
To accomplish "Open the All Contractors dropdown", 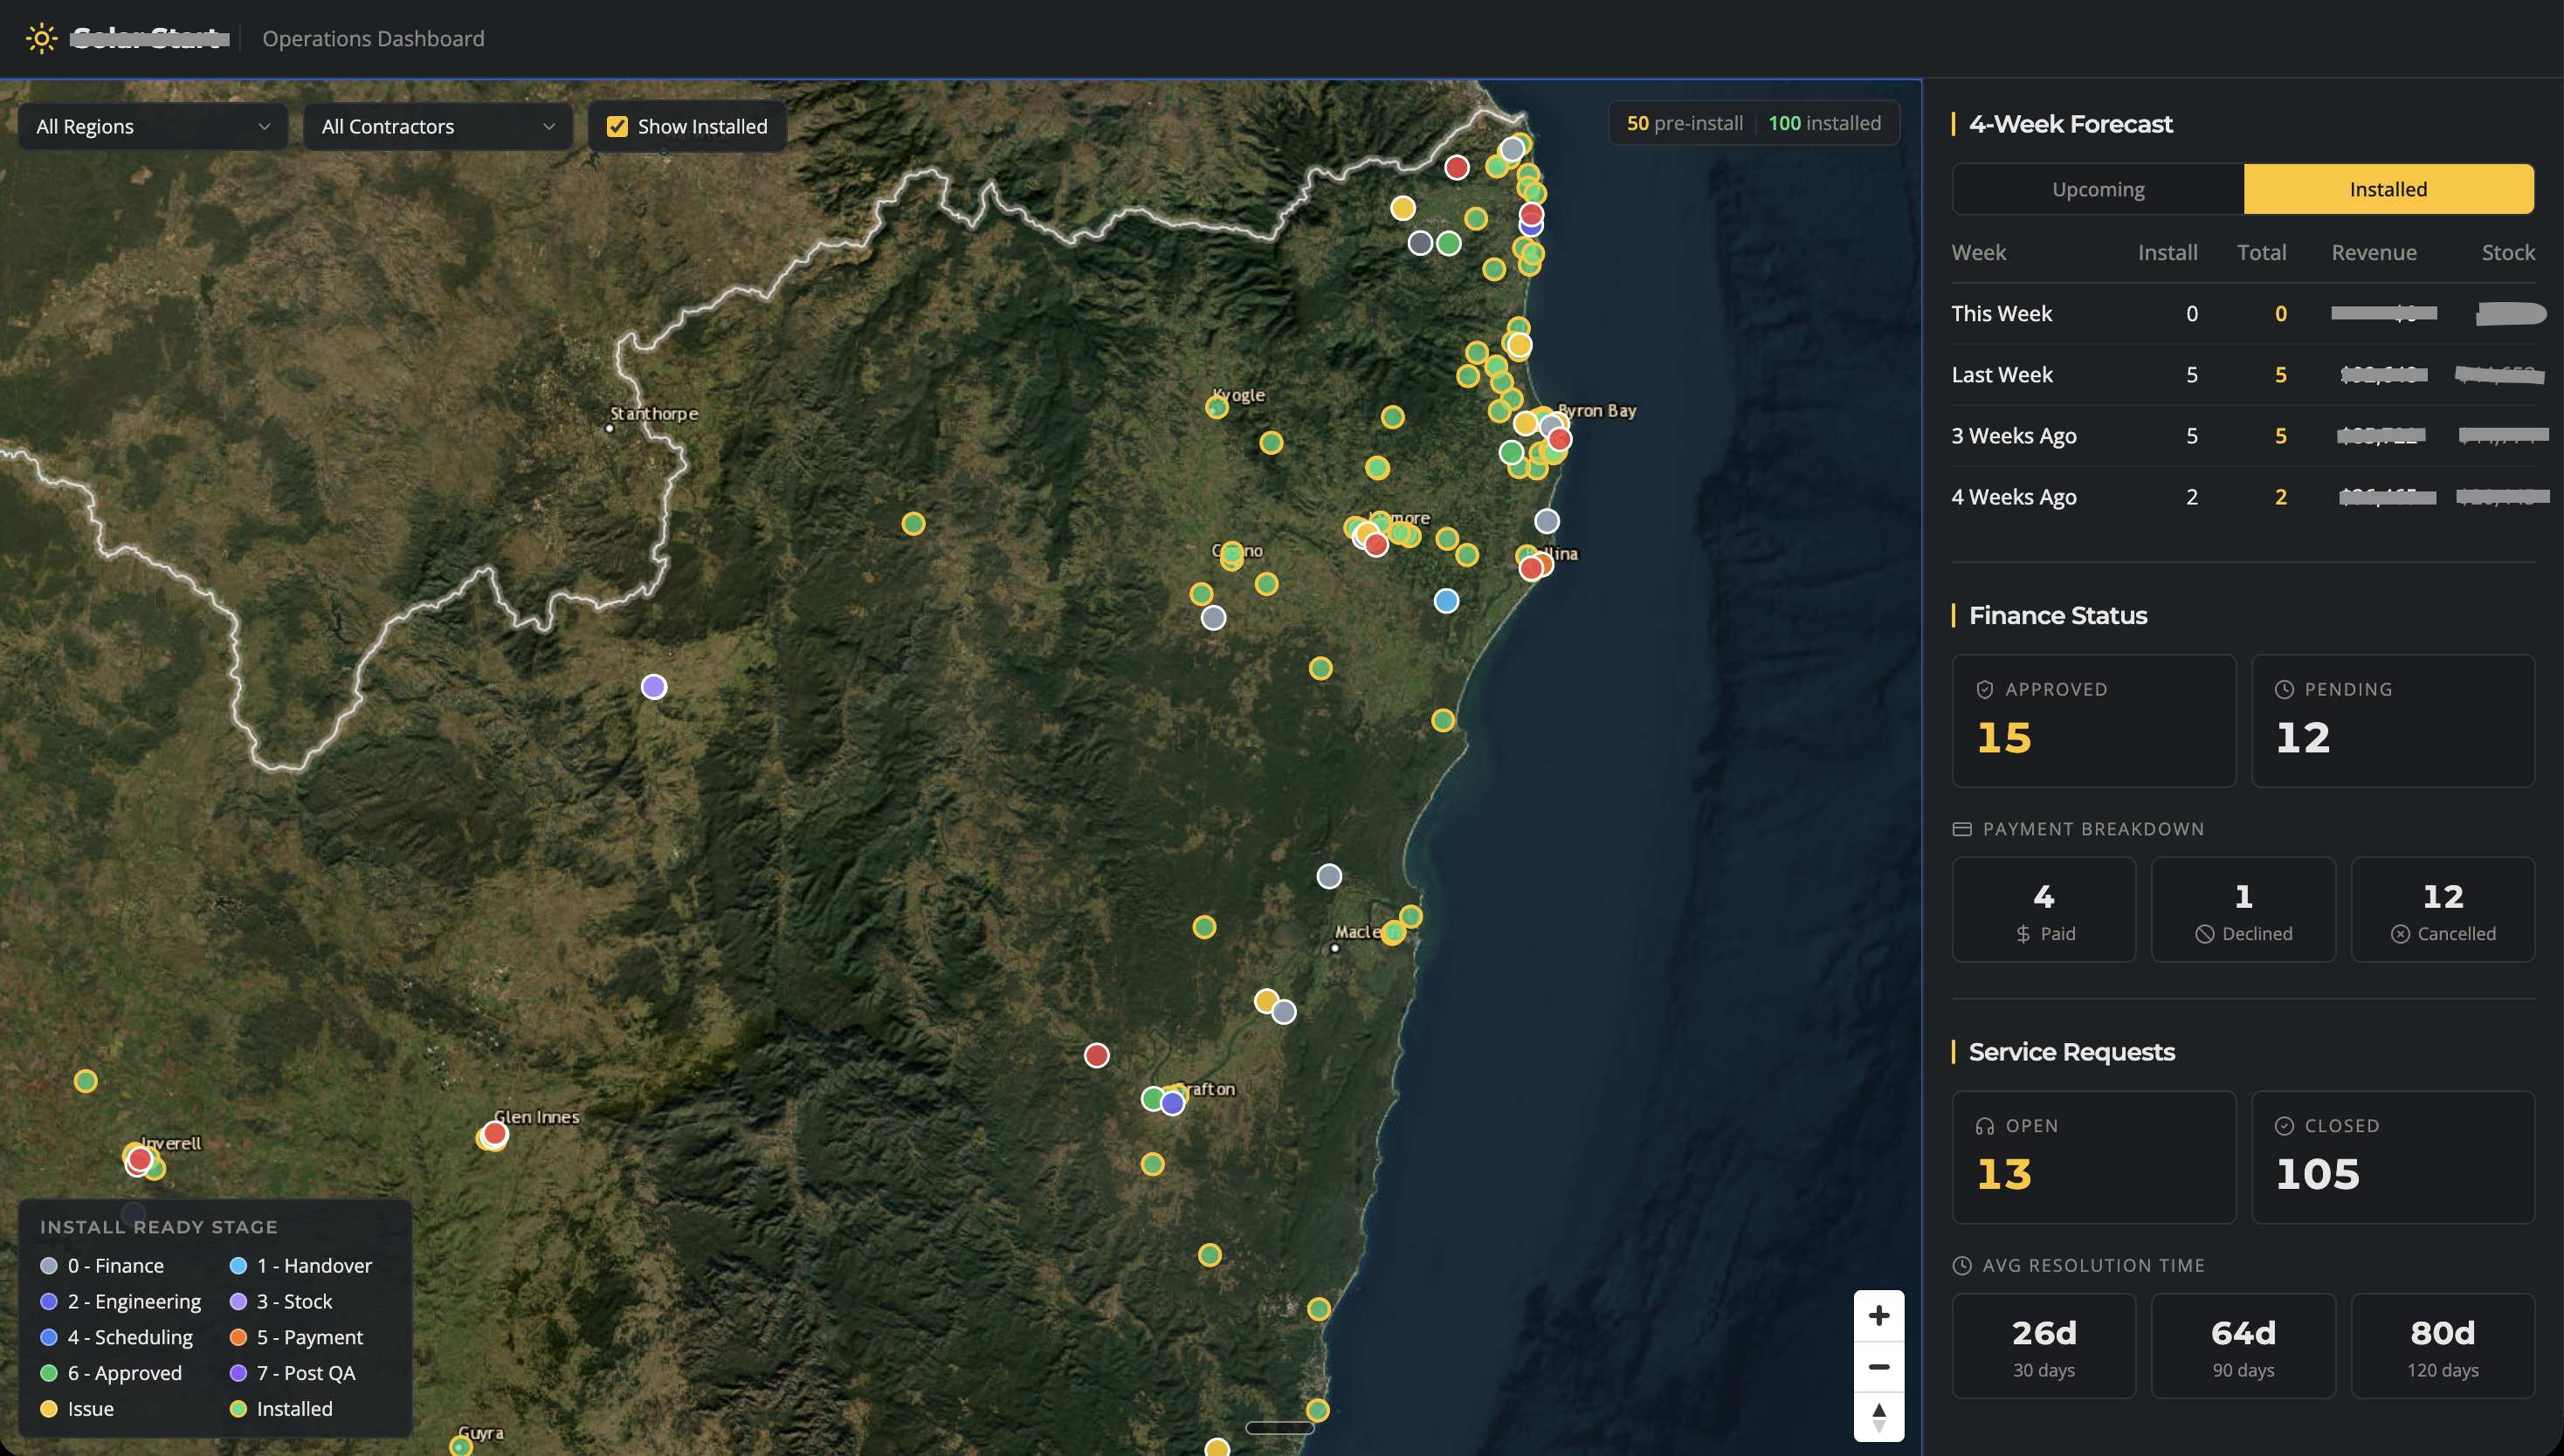I will [438, 126].
